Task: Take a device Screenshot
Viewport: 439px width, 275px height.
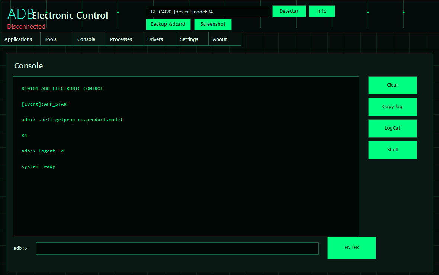Action: [x=213, y=24]
